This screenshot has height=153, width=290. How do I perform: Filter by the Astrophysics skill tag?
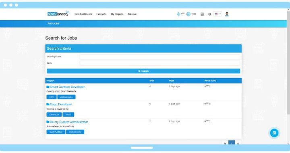coord(66,97)
